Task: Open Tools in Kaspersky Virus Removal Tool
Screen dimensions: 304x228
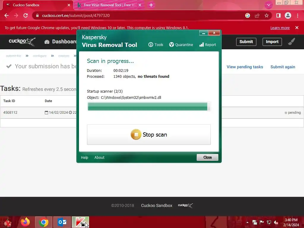Action: [x=156, y=45]
